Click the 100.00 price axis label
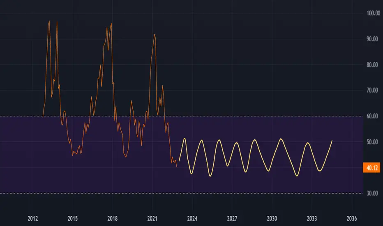Viewport: 383px width, 226px height. pos(373,13)
